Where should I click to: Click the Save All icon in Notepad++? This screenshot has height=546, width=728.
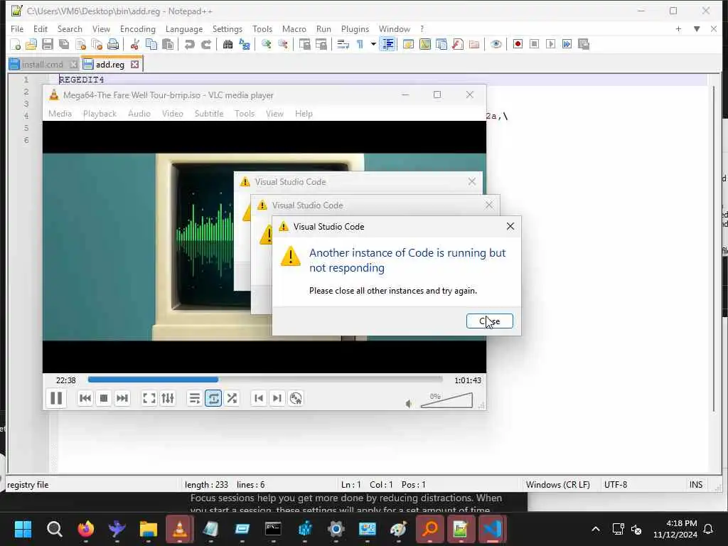pos(64,45)
